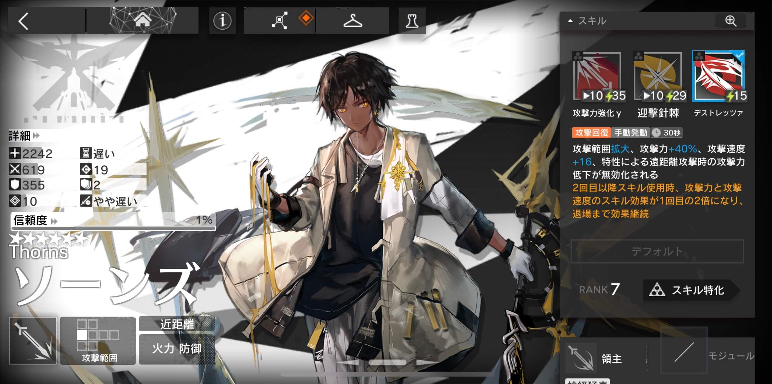Viewport: 772px width, 384px height.
Task: Select the デストレッツァ skill icon
Action: 718,76
